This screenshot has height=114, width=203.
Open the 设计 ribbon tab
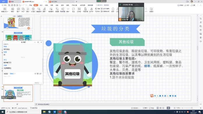coord(41,5)
